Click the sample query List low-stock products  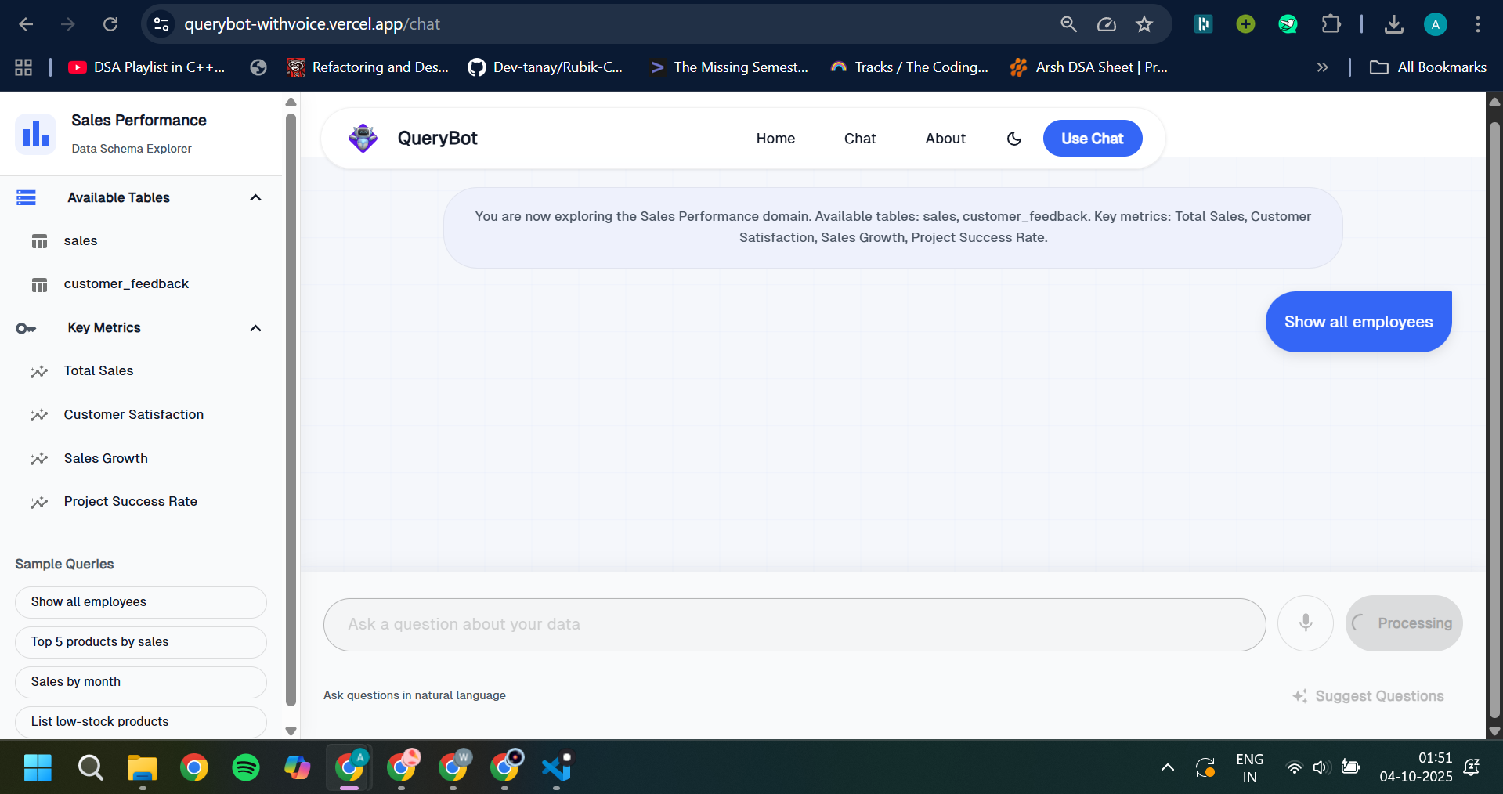(141, 722)
